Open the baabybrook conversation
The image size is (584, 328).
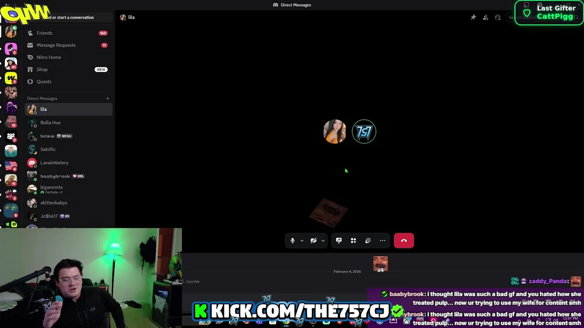[x=68, y=176]
